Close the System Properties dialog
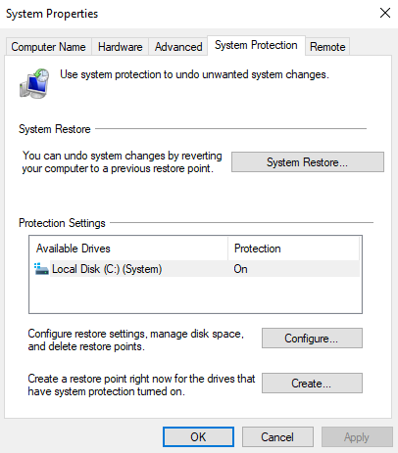The width and height of the screenshot is (398, 453). click(385, 13)
